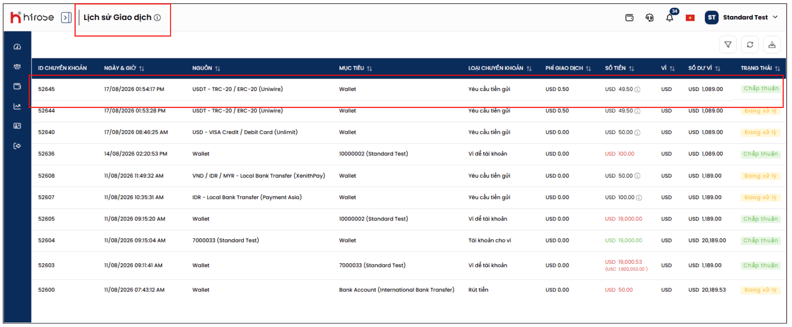Click the logout icon in sidebar

(x=17, y=146)
